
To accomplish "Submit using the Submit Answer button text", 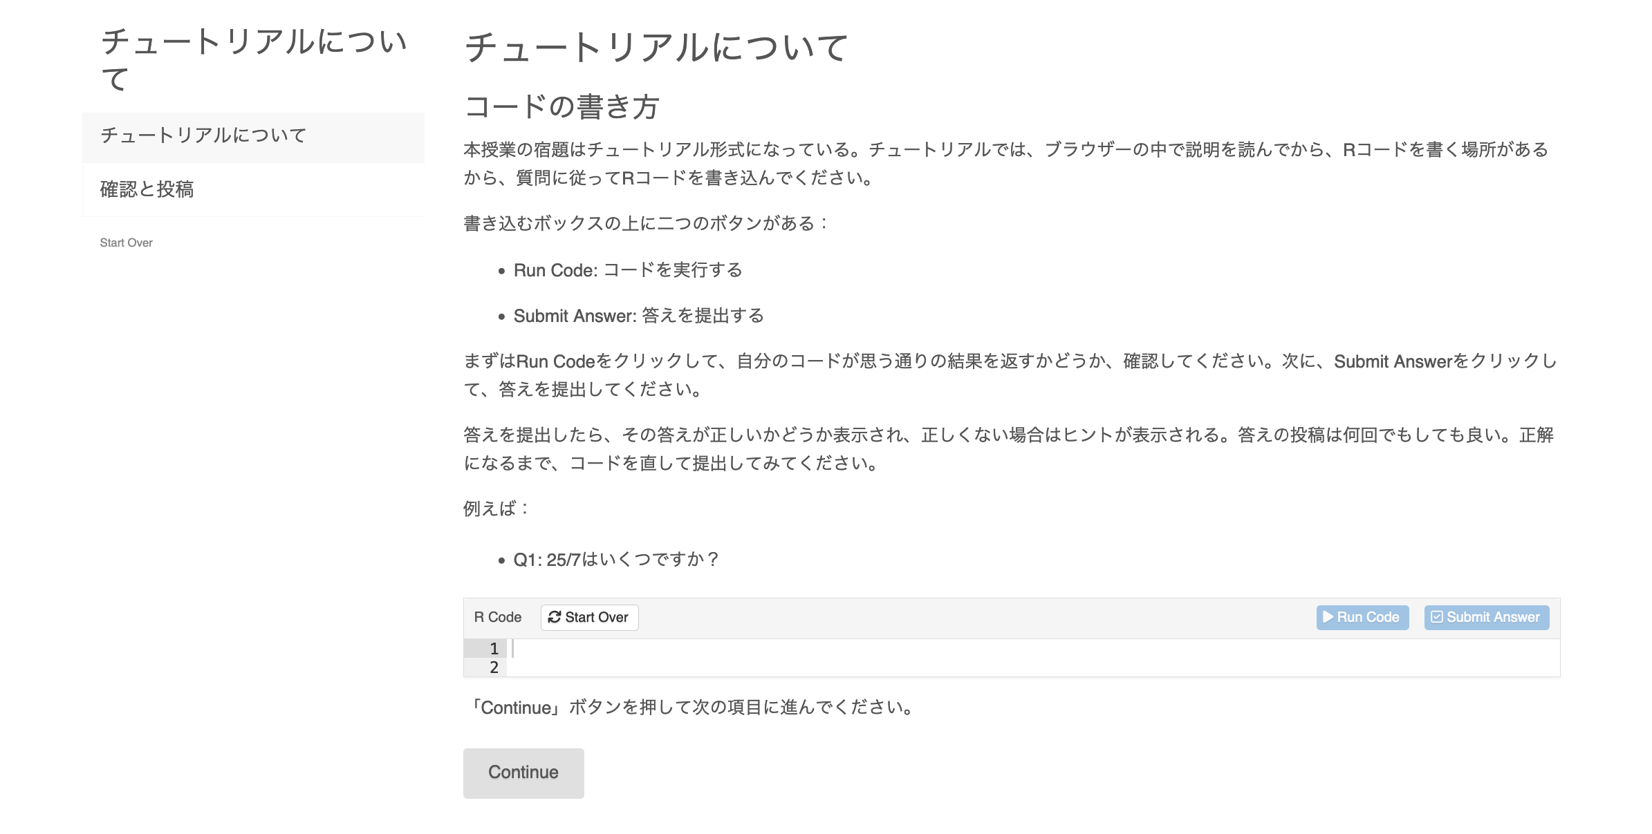I will click(1493, 617).
